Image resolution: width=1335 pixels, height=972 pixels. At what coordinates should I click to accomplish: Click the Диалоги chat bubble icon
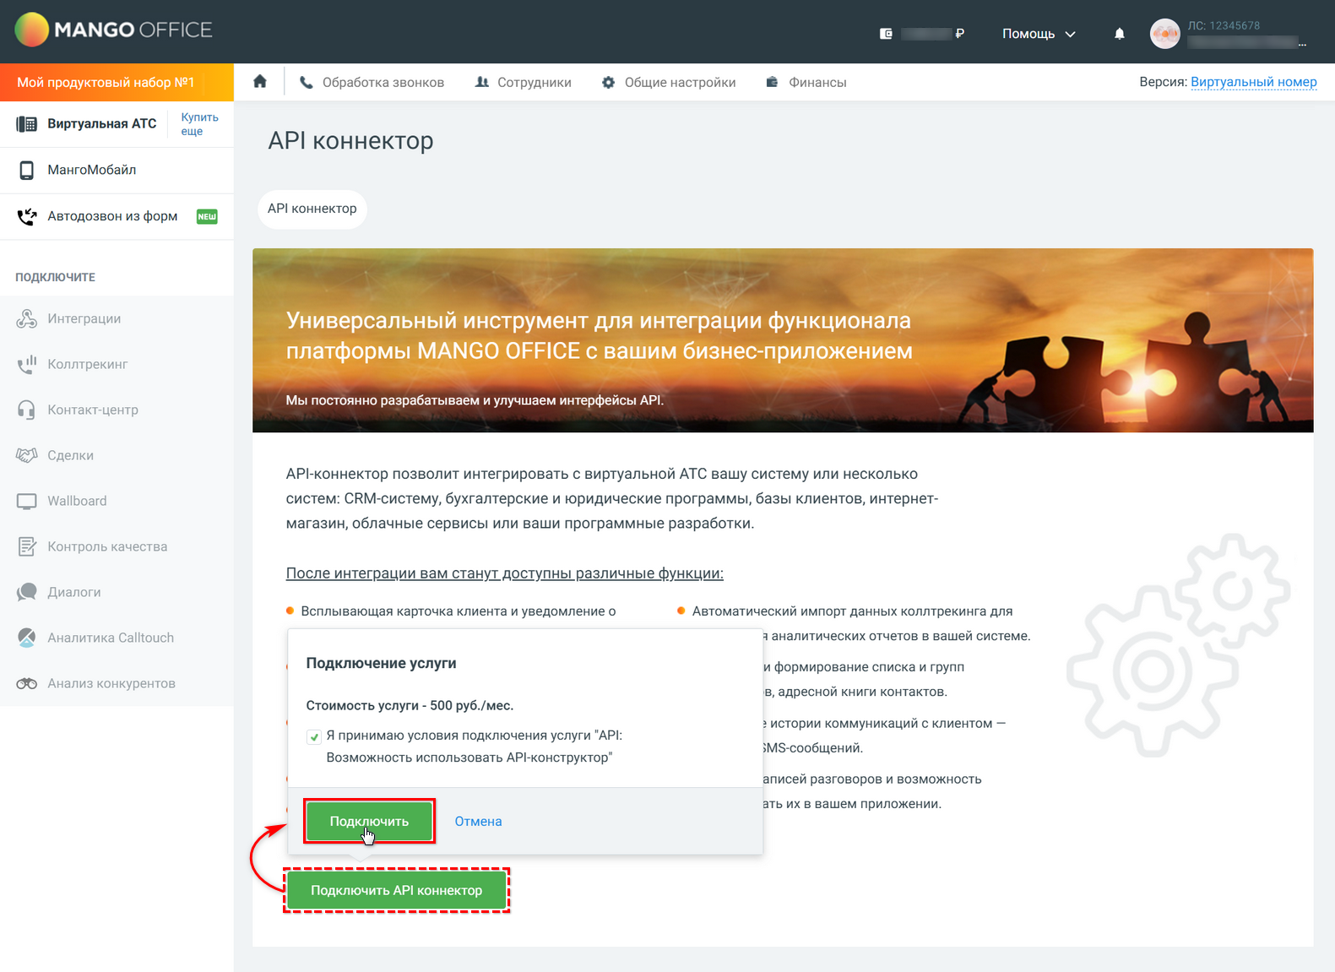click(x=27, y=592)
